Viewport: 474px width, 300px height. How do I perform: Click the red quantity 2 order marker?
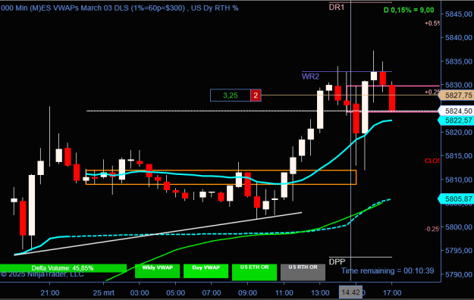point(256,95)
